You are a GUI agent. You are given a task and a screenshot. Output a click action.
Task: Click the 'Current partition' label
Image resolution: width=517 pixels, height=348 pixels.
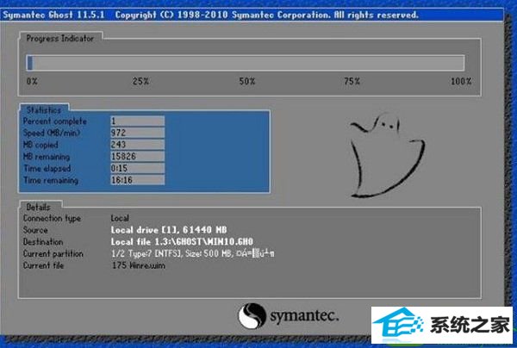coord(53,254)
